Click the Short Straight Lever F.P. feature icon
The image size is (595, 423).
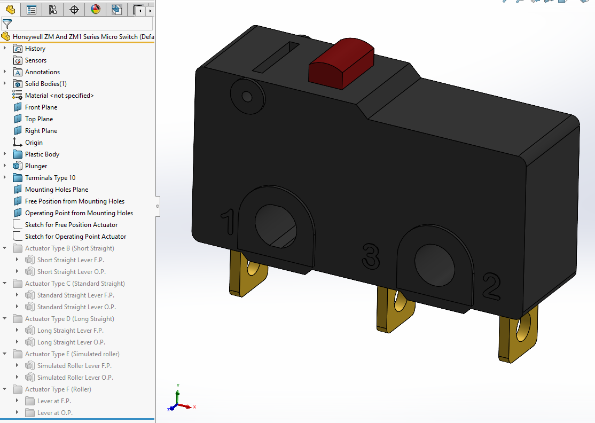29,260
